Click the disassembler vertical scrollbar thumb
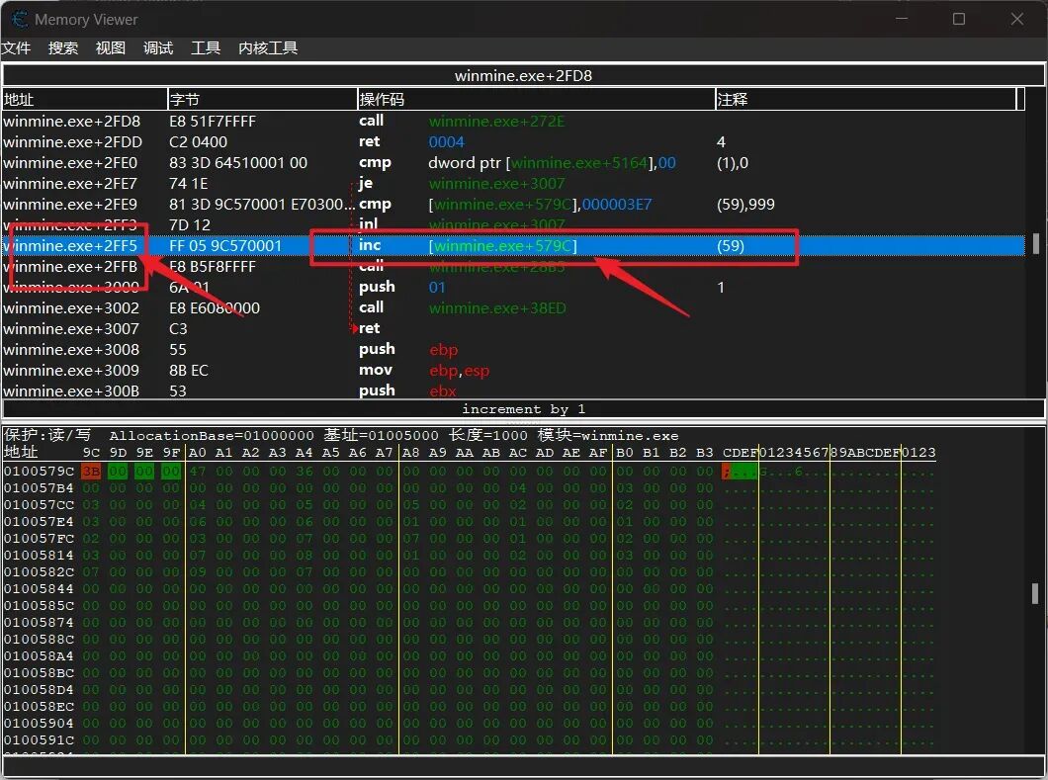1048x780 pixels. point(1036,243)
